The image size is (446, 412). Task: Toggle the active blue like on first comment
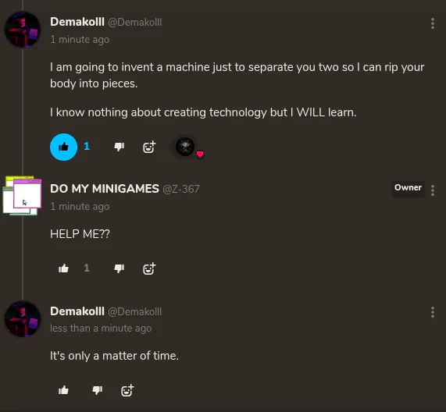(63, 147)
